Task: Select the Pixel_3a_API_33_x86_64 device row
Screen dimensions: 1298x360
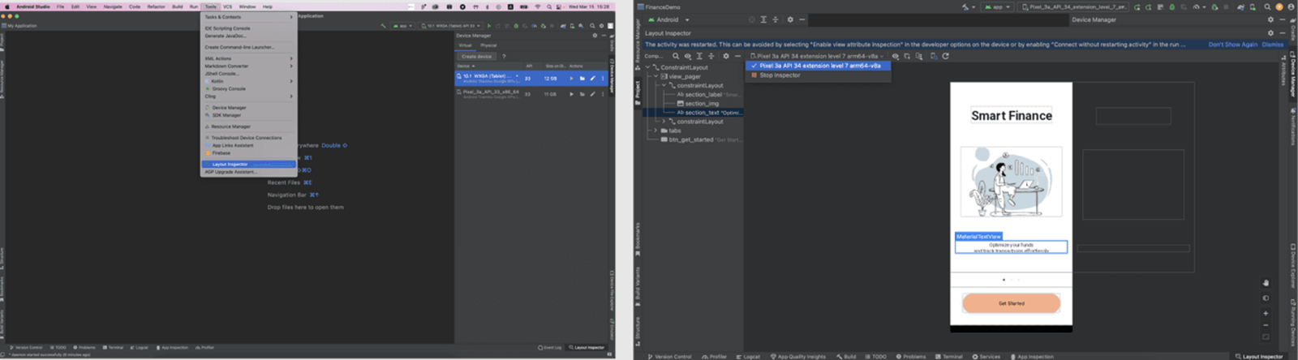Action: [x=531, y=94]
